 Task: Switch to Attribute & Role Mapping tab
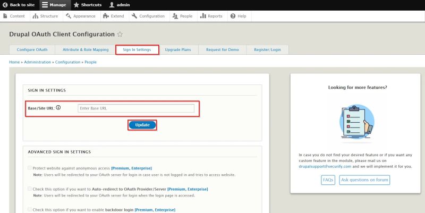(x=86, y=49)
